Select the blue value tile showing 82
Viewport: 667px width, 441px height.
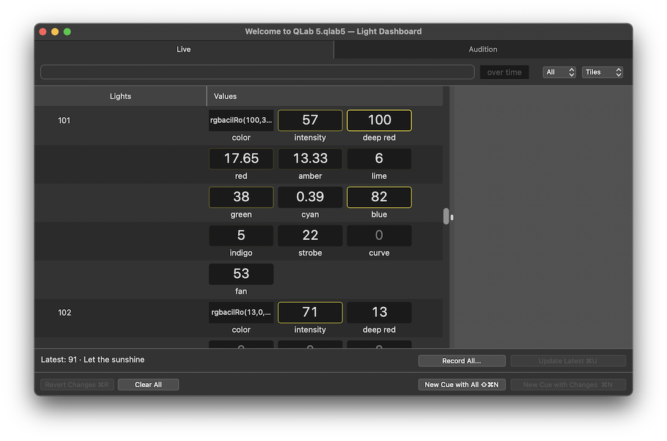point(379,197)
